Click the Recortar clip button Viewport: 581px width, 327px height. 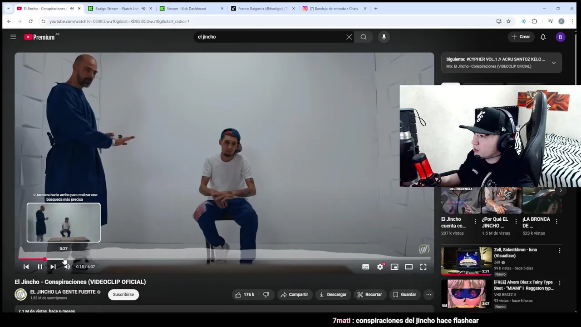[x=369, y=295]
